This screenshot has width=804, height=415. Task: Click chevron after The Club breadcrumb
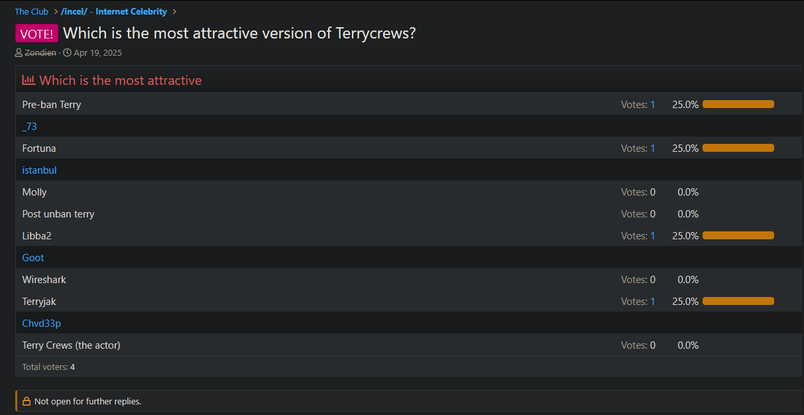point(56,12)
